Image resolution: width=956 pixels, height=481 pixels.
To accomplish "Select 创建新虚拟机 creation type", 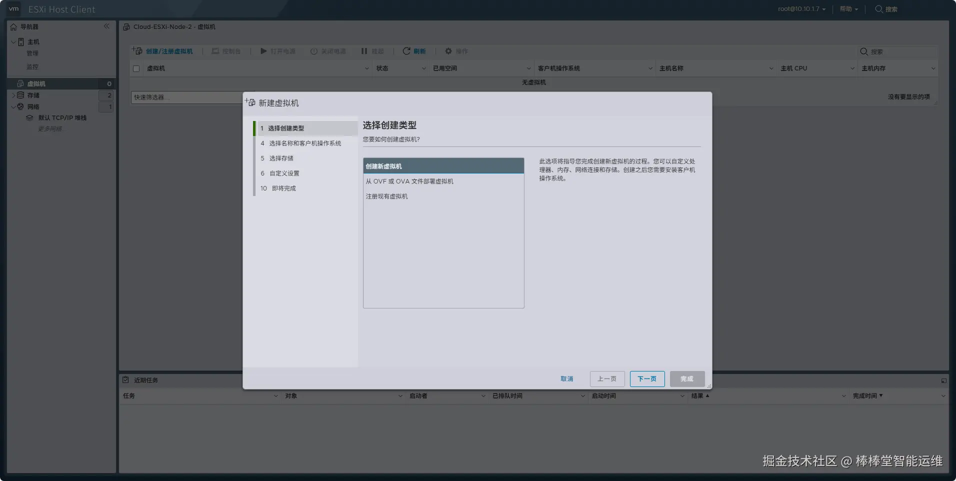I will point(443,166).
